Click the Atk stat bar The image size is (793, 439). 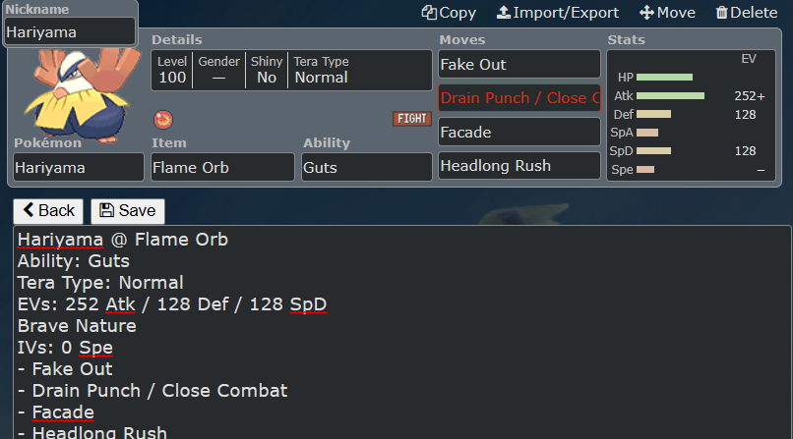[670, 96]
